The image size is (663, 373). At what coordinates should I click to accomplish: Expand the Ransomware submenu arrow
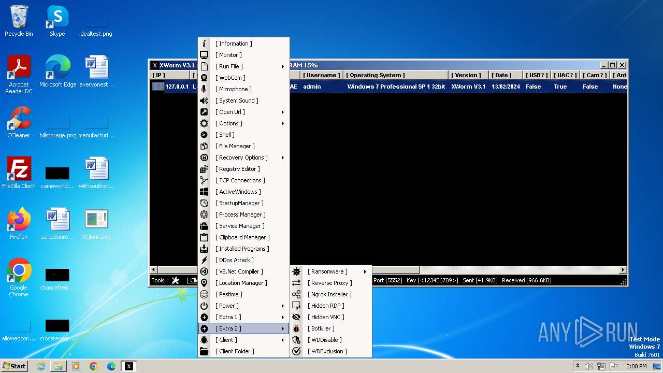point(365,271)
